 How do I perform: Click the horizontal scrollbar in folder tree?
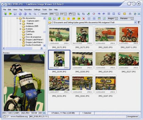pyautogui.click(x=23, y=48)
